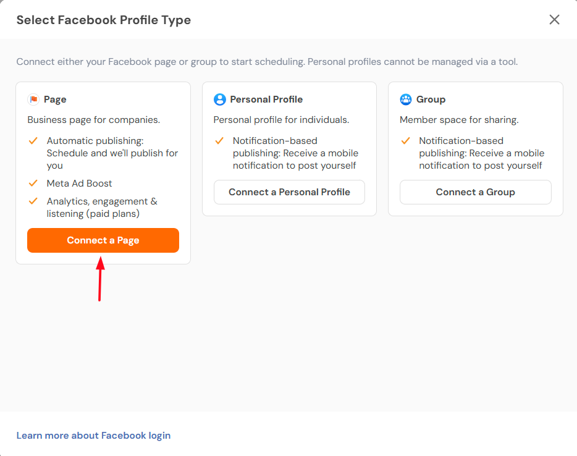577x456 pixels.
Task: Click the blue Personal Profile avatar icon
Action: [x=220, y=99]
